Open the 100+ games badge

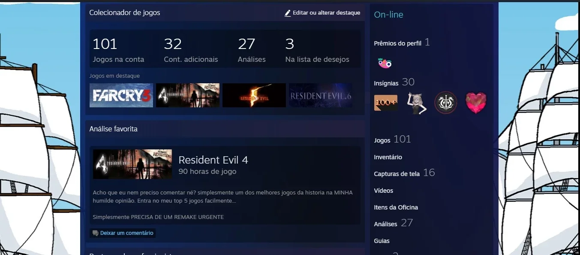pyautogui.click(x=386, y=103)
